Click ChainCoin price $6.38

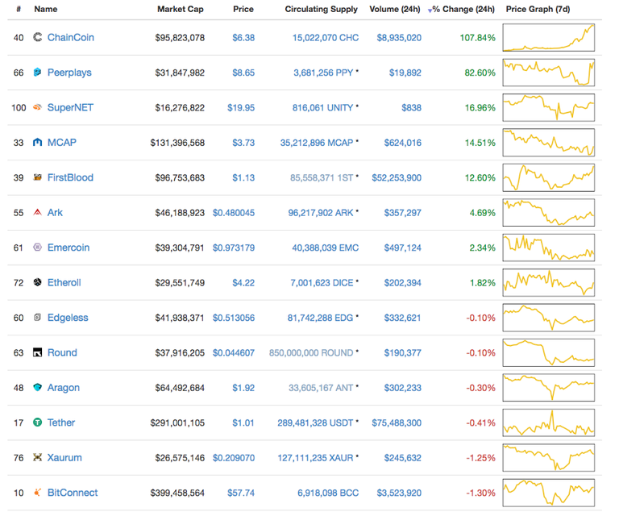point(243,38)
